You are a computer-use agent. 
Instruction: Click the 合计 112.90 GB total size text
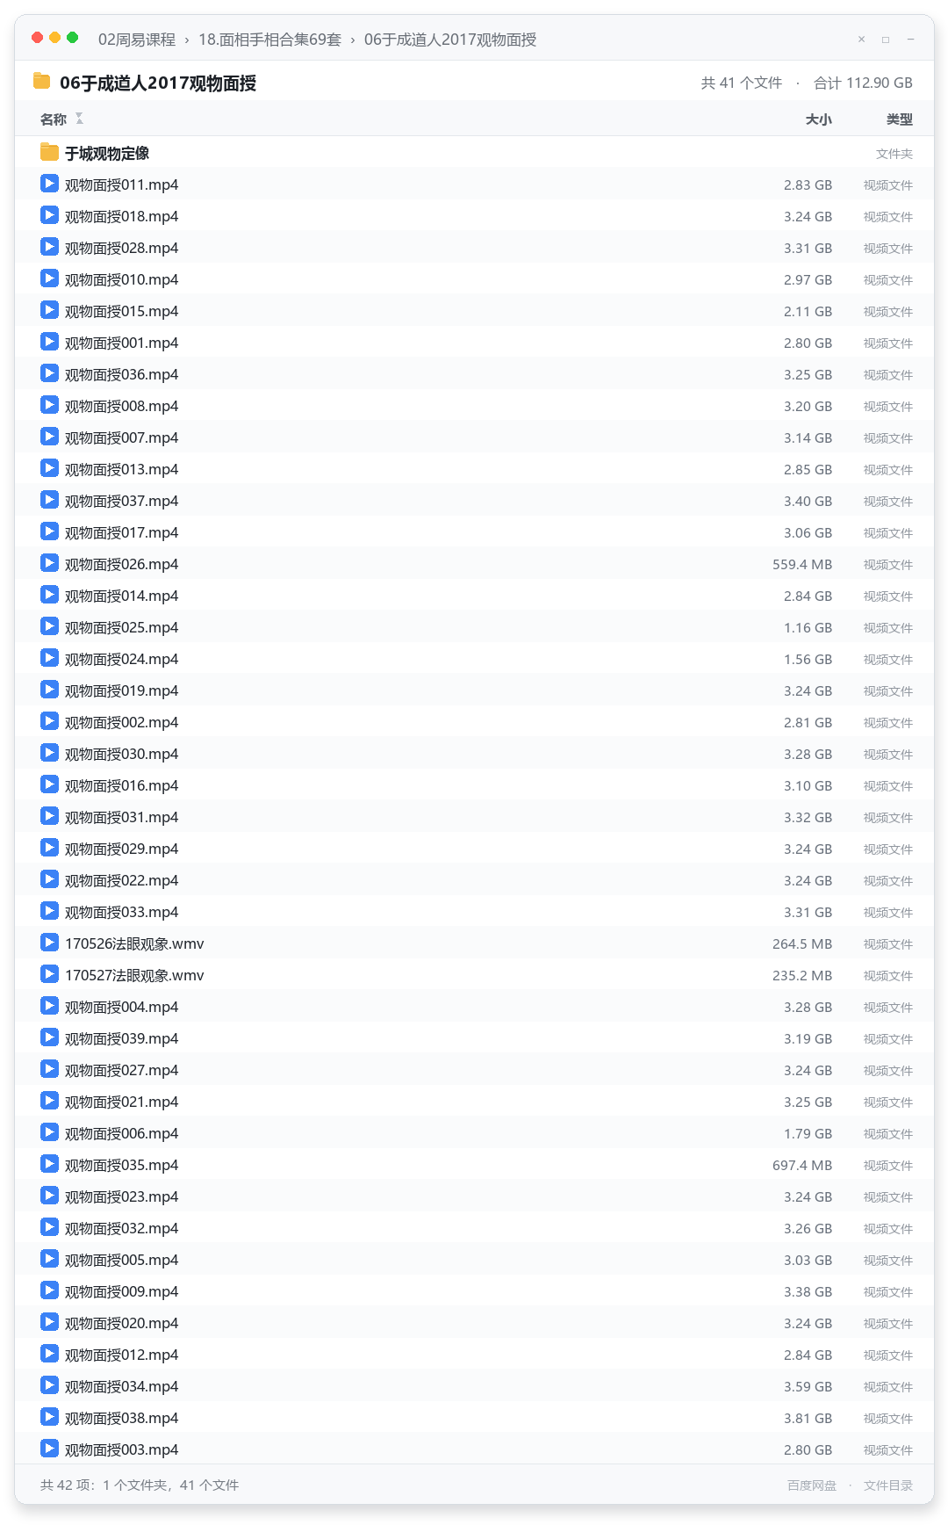tap(863, 83)
